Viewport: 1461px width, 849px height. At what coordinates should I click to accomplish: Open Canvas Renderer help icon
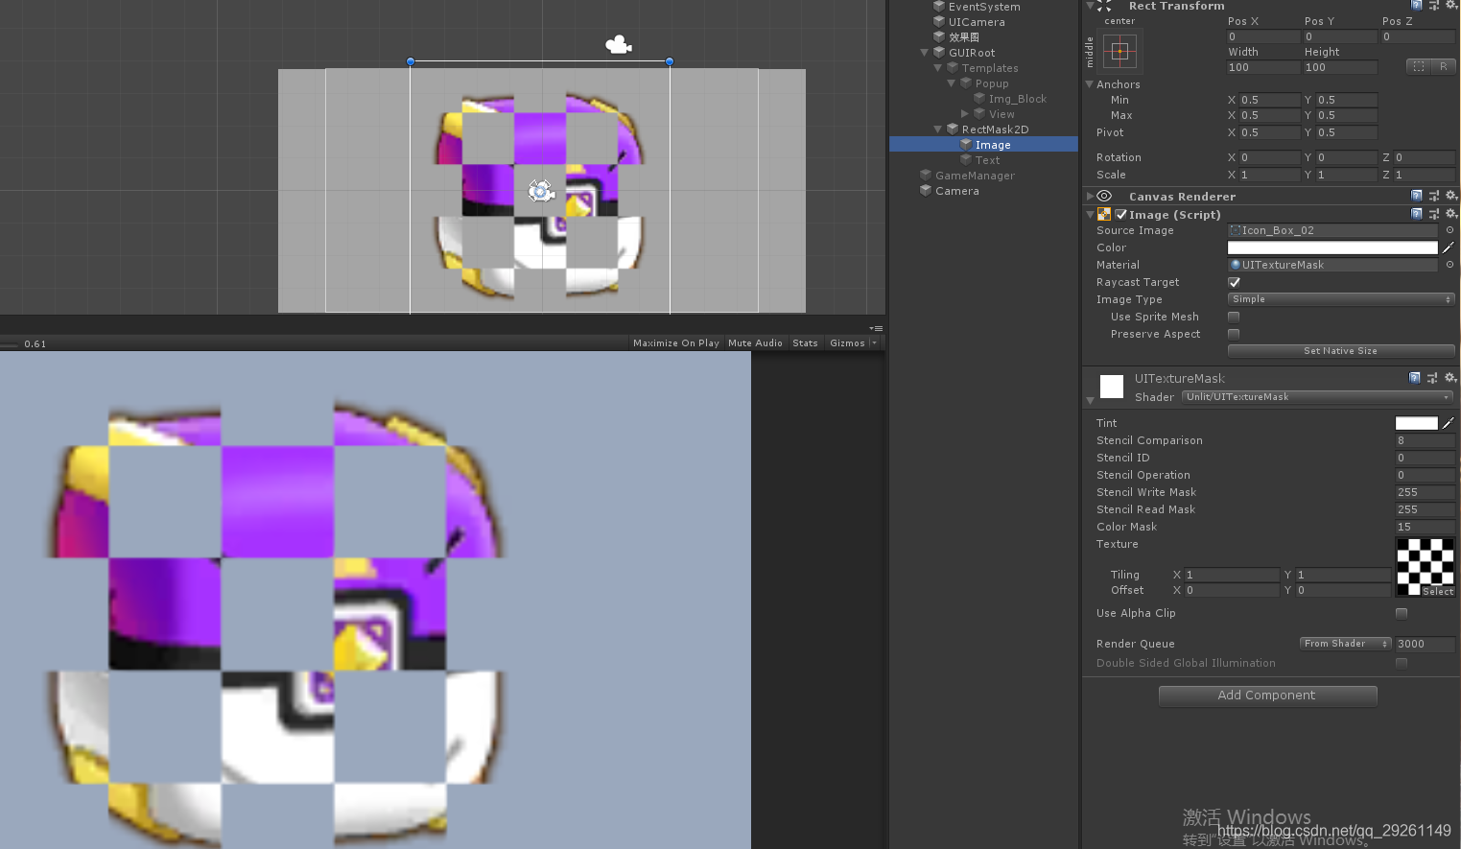click(x=1417, y=196)
